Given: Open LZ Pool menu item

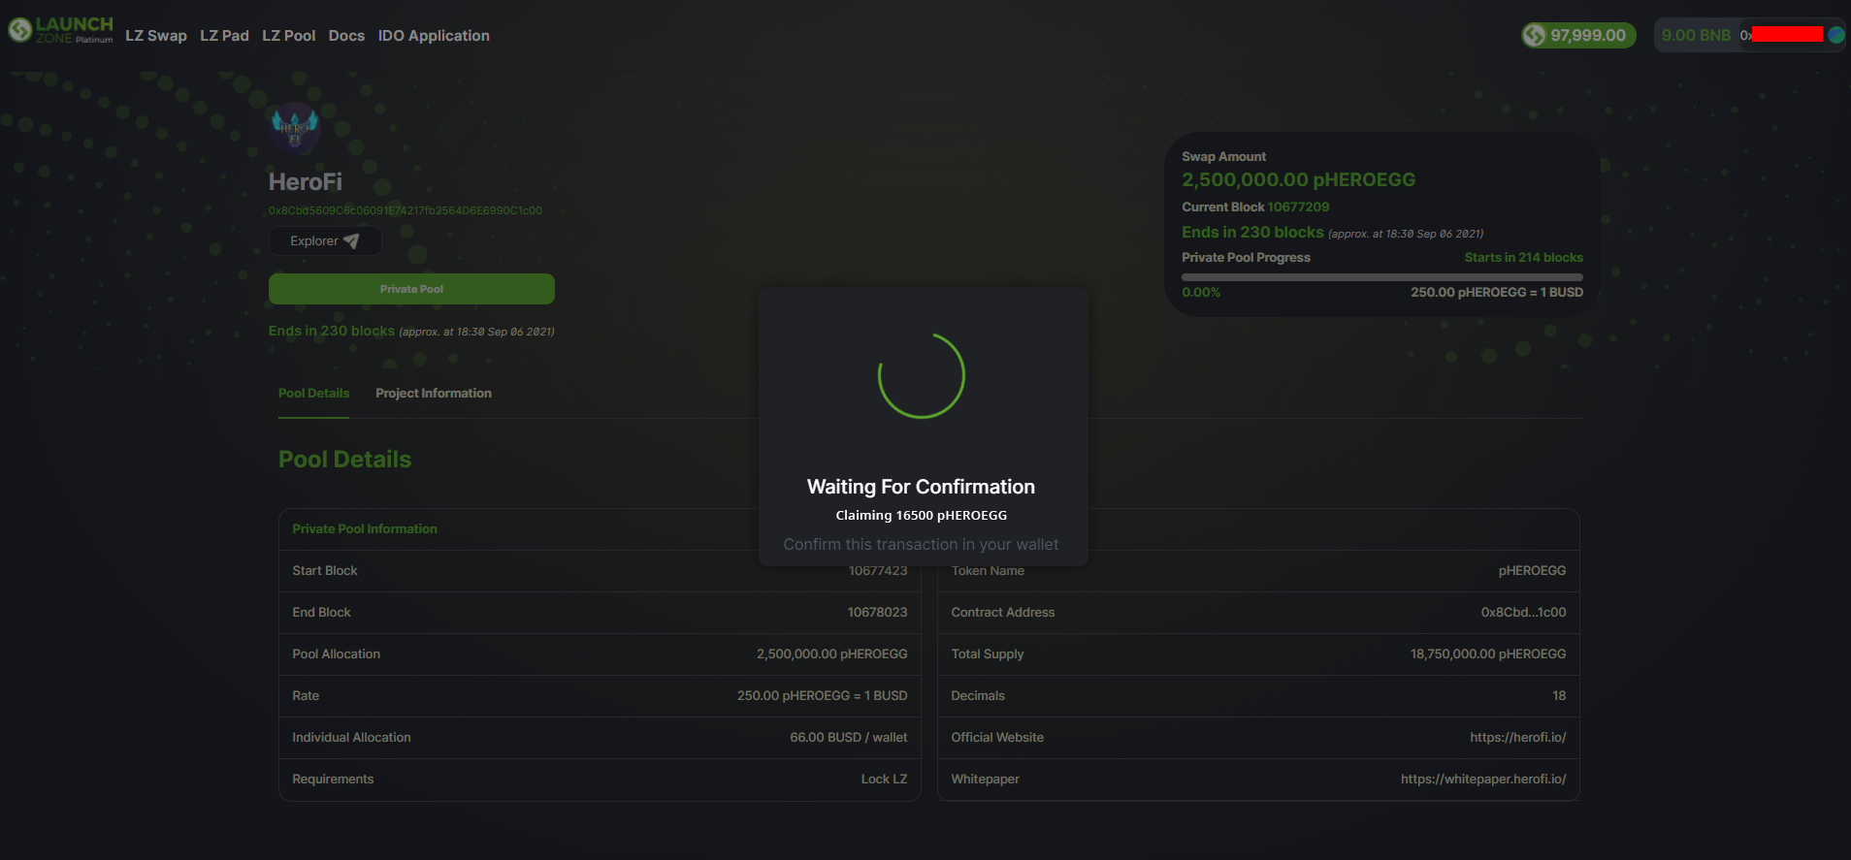Looking at the screenshot, I should [x=288, y=36].
